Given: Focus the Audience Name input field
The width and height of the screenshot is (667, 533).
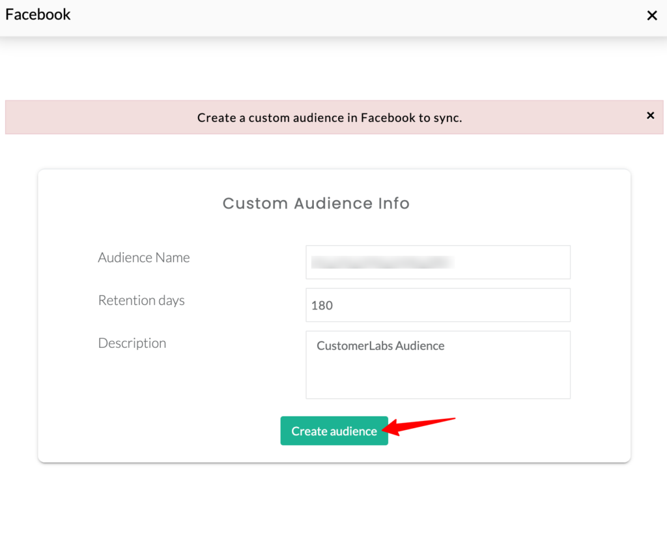Looking at the screenshot, I should (x=438, y=262).
